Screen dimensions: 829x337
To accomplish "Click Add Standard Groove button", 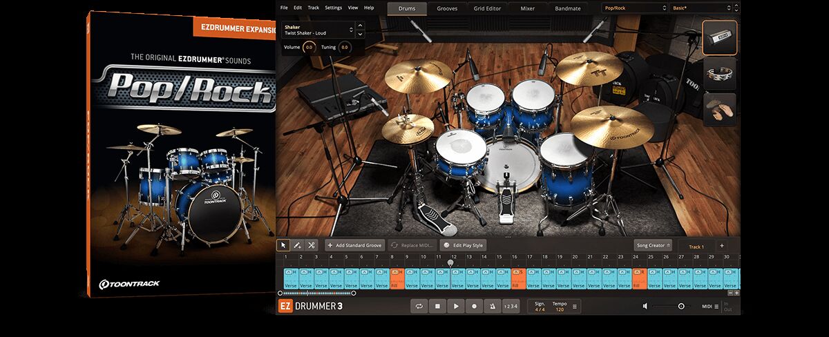I will tap(354, 245).
